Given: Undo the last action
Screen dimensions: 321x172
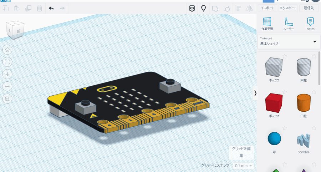Looking at the screenshot, I should (x=51, y=9).
